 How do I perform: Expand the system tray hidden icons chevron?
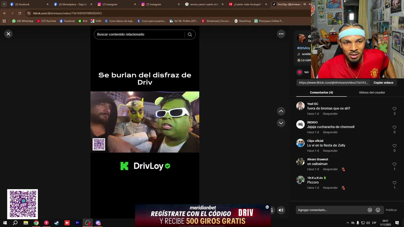(348, 223)
